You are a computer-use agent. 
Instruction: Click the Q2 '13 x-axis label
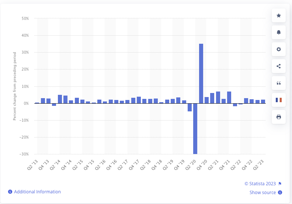pyautogui.click(x=34, y=165)
